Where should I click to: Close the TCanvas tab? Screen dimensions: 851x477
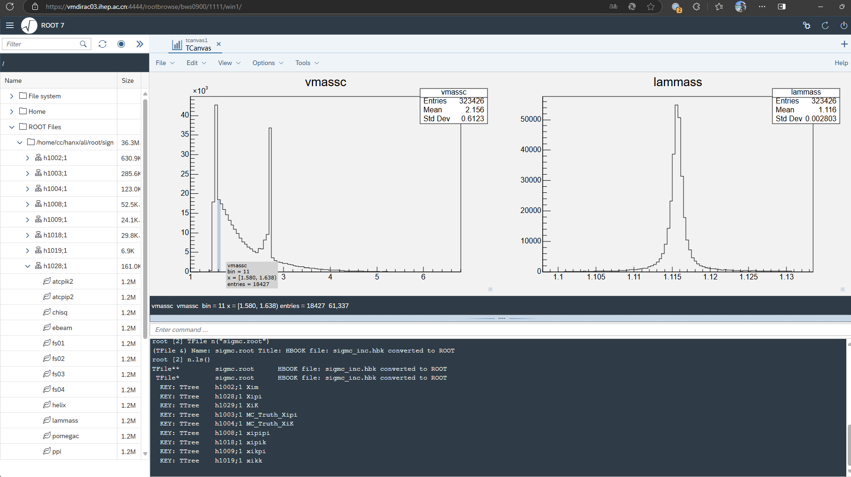218,44
